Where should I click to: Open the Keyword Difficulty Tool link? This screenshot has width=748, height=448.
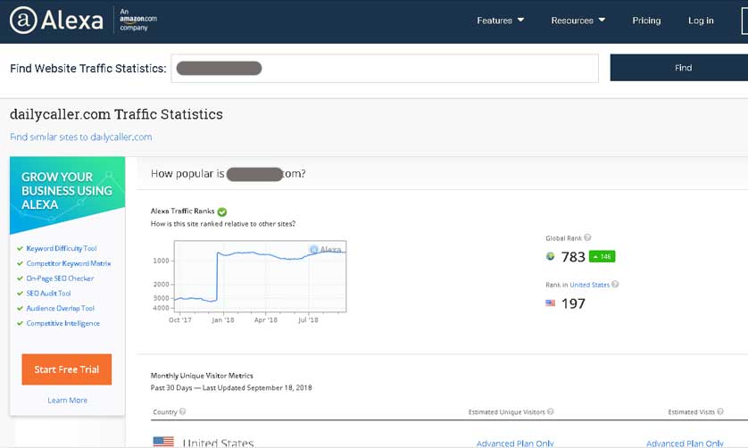(62, 248)
